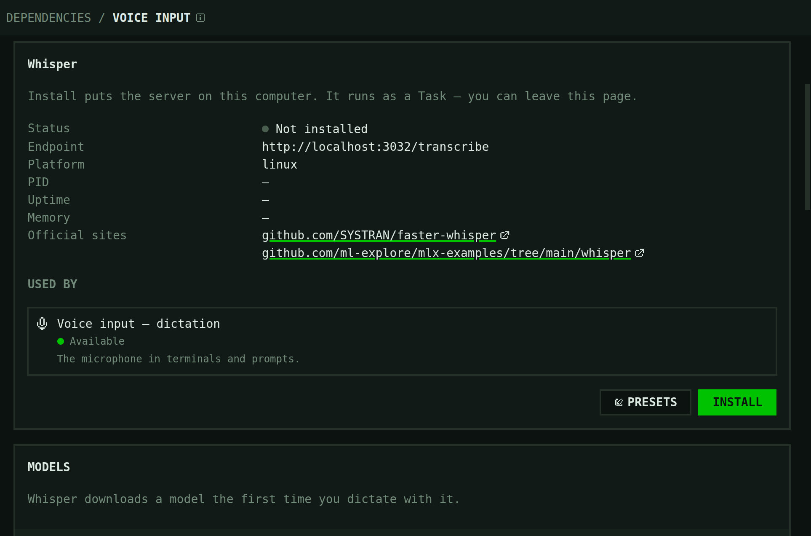811x536 pixels.
Task: Click the external link icon after mlx-examples whisper
Action: click(639, 253)
